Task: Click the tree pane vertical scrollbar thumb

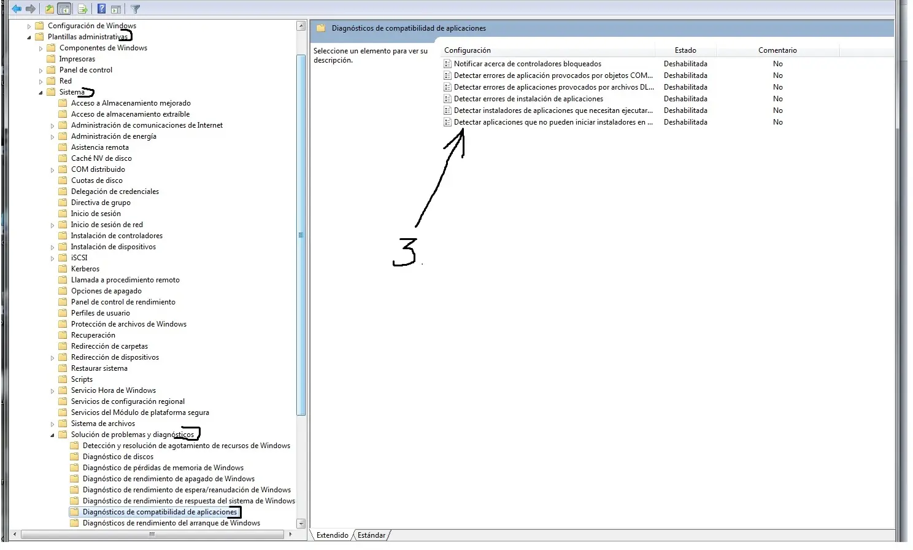Action: 301,235
